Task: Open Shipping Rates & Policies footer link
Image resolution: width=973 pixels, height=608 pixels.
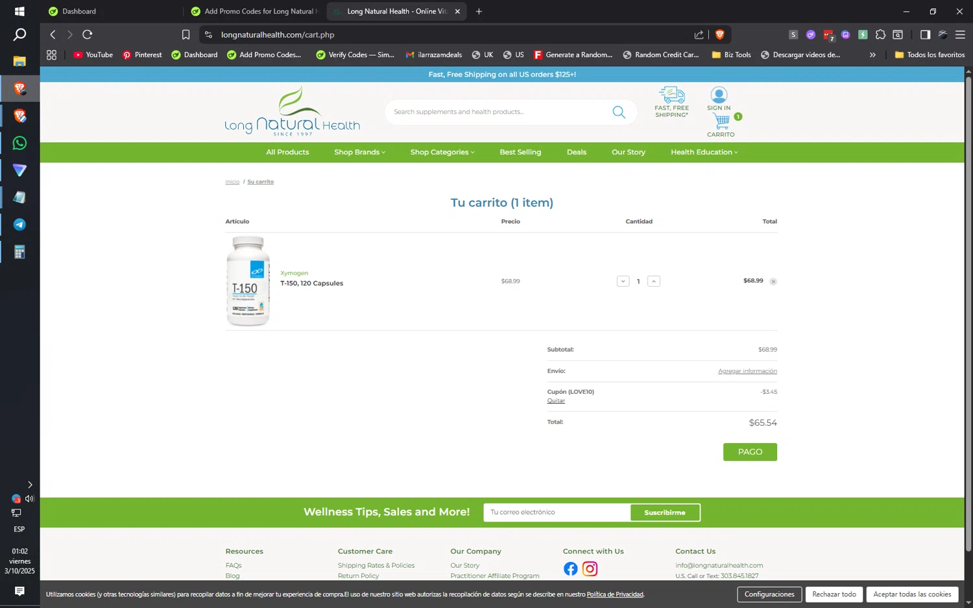Action: [376, 566]
